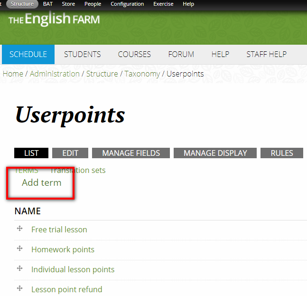307x296 pixels.
Task: Open the Structure admin menu
Action: [22, 4]
